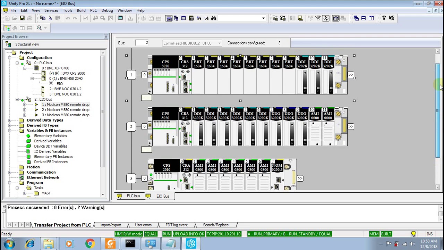Viewport: 444px width, 250px height.
Task: Switch to the PLC bus tab
Action: click(129, 196)
